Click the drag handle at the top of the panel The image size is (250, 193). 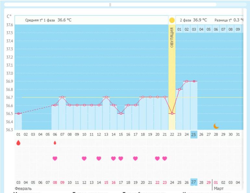tap(110, 5)
